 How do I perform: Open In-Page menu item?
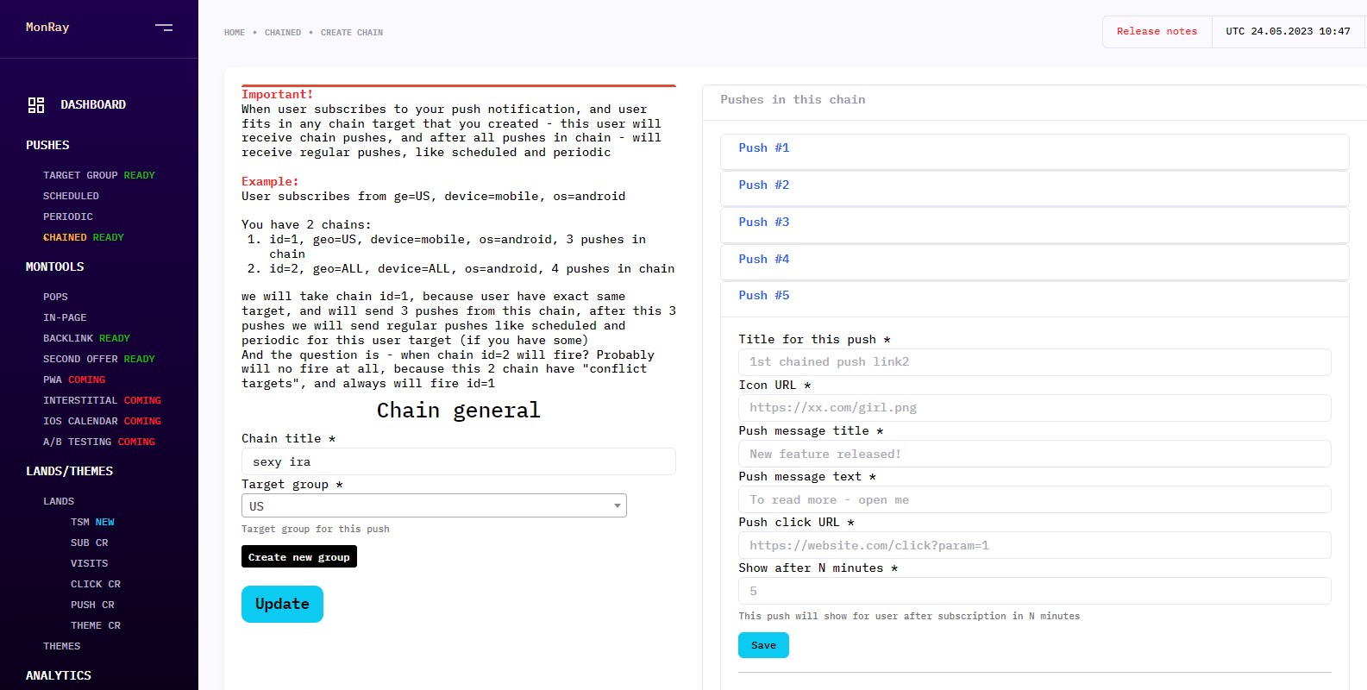tap(65, 317)
